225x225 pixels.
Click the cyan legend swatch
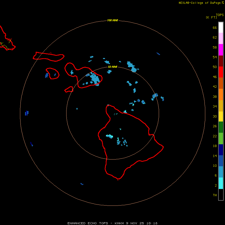[221, 183]
